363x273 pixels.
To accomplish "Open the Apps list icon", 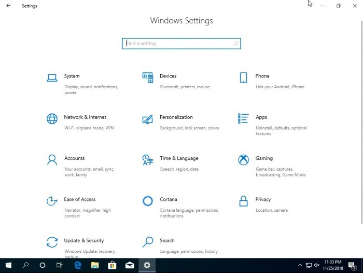I will click(x=243, y=119).
